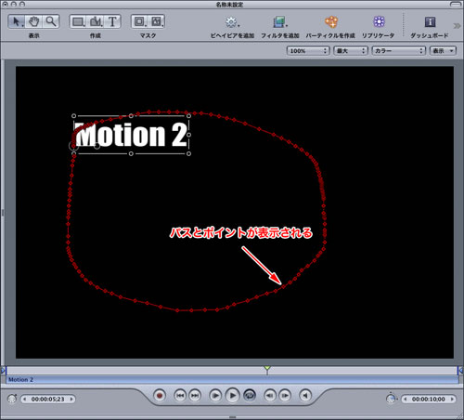464x420 pixels.
Task: Click the project duration field 00:00:10:00
Action: (x=429, y=399)
